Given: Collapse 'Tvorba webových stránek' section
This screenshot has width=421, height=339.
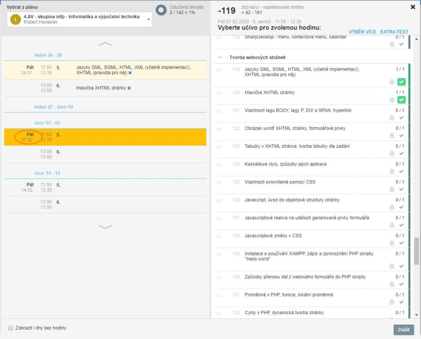Looking at the screenshot, I should [220, 58].
